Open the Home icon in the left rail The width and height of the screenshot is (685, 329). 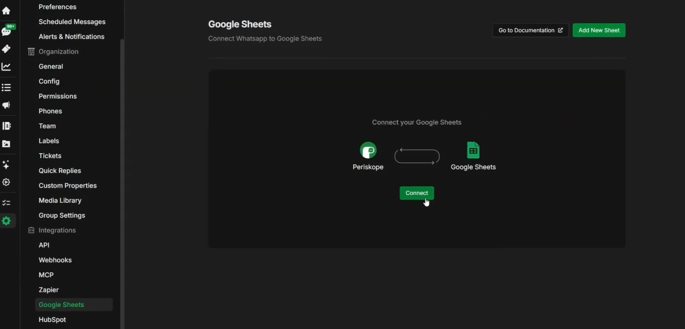click(6, 11)
